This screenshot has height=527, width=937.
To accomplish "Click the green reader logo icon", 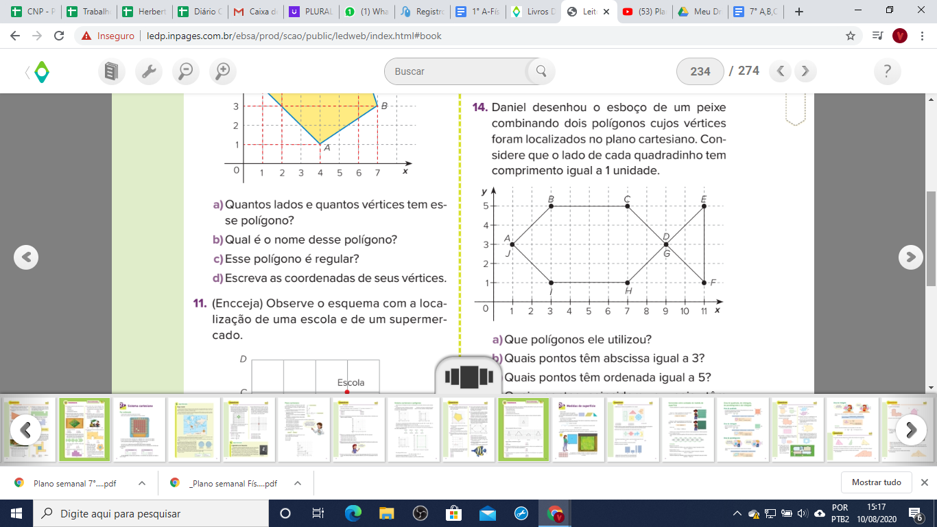I will pos(41,71).
